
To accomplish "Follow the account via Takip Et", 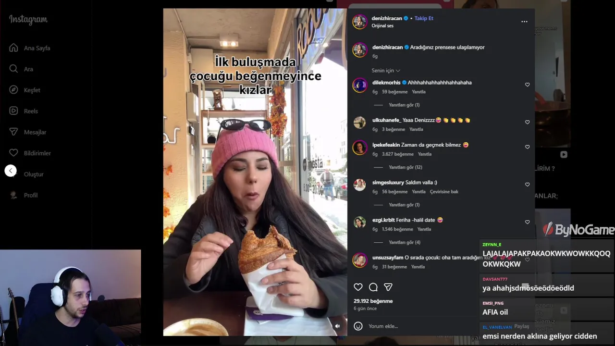I will point(424,18).
